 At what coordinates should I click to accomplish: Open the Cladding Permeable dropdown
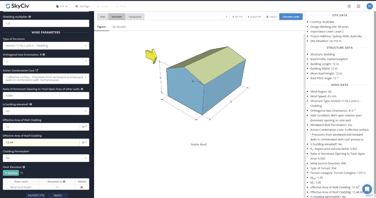[46, 158]
